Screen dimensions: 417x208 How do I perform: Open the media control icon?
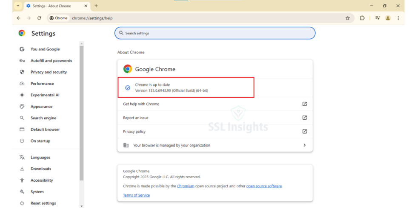coord(377,18)
